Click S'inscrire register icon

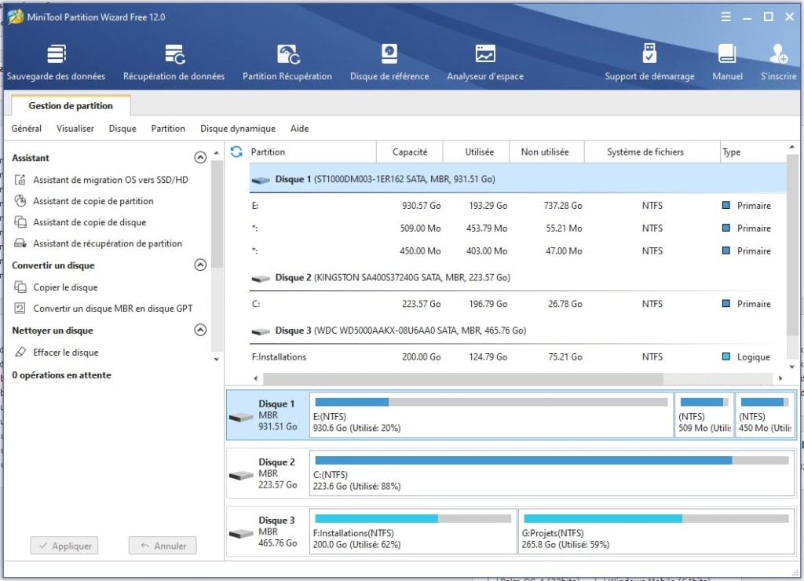[778, 63]
